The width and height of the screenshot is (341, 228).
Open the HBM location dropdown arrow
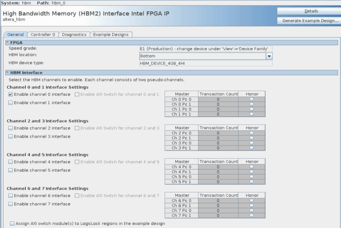(269, 56)
